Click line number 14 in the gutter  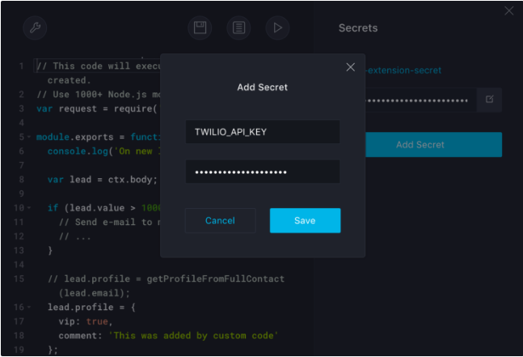click(19, 265)
